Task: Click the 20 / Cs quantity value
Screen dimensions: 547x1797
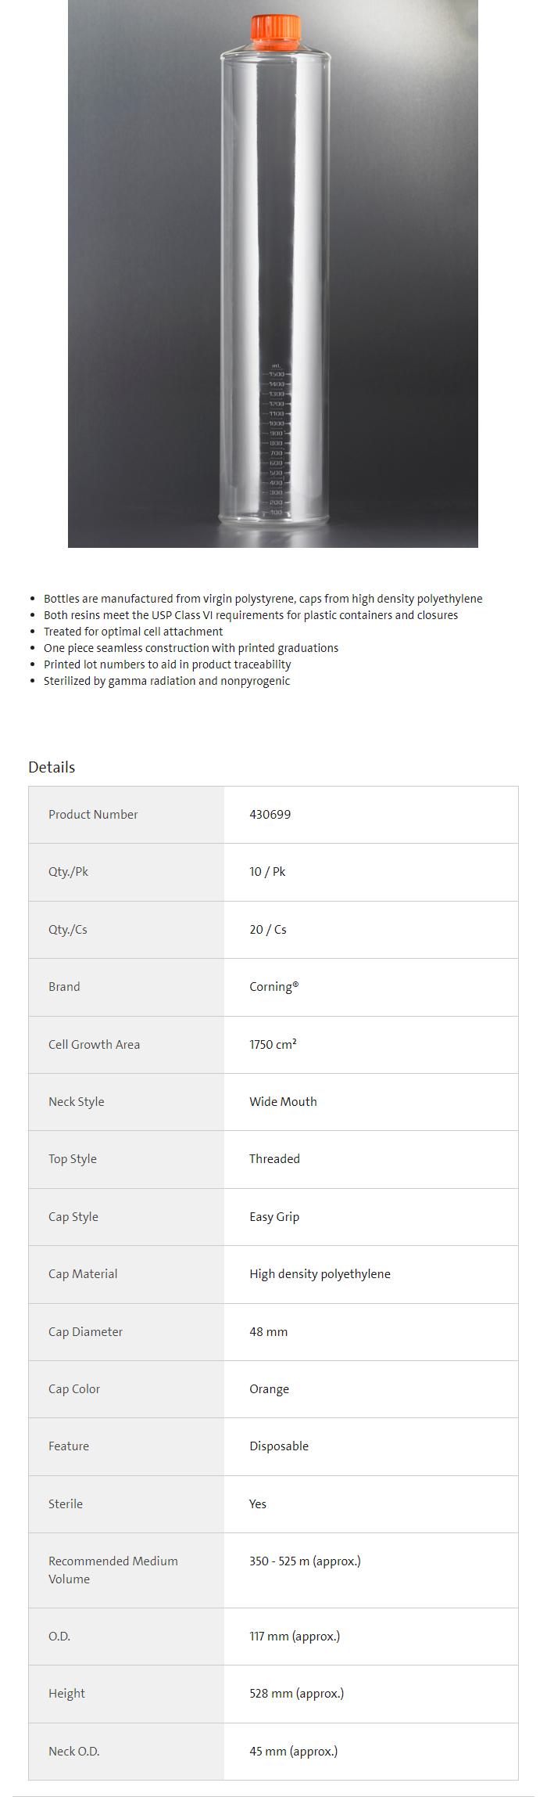Action: pos(267,929)
